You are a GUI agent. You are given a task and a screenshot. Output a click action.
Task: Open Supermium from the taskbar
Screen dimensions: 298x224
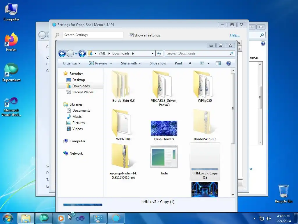coord(44,218)
